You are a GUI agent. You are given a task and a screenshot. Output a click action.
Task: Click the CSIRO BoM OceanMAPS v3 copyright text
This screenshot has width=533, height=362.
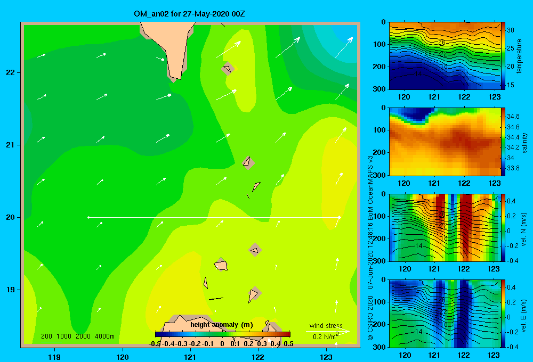pyautogui.click(x=370, y=248)
